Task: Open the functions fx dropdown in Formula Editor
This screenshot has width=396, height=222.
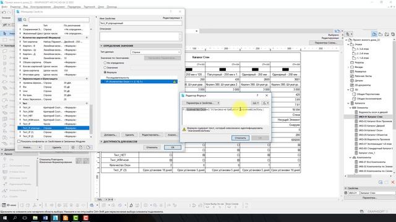Action: tap(265, 103)
